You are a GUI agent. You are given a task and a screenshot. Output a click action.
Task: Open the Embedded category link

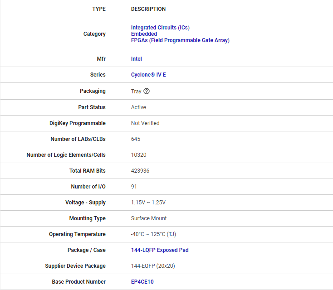pos(144,34)
